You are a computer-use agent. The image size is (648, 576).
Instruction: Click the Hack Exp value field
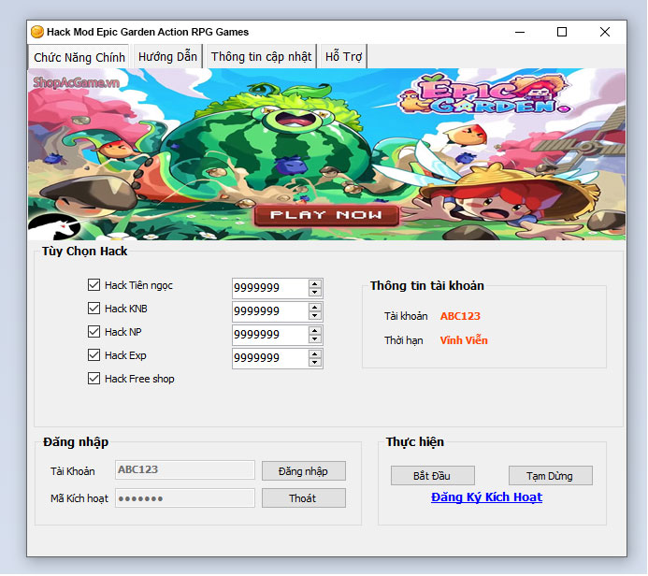(270, 358)
